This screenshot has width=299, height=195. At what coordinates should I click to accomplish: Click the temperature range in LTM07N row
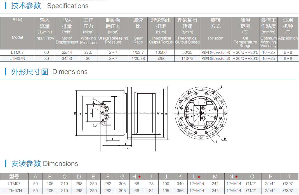pos(246,59)
